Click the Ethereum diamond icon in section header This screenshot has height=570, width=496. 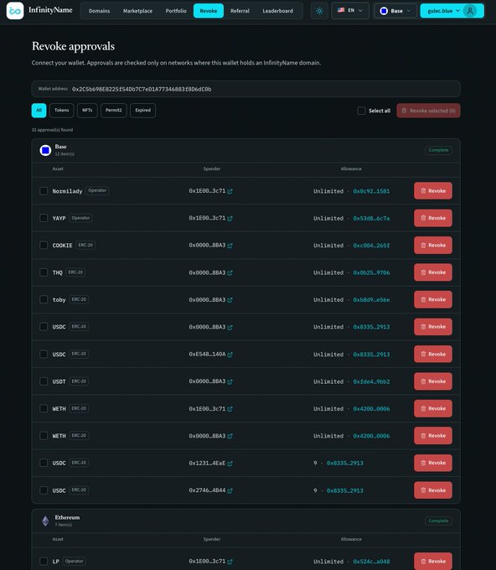pos(45,521)
